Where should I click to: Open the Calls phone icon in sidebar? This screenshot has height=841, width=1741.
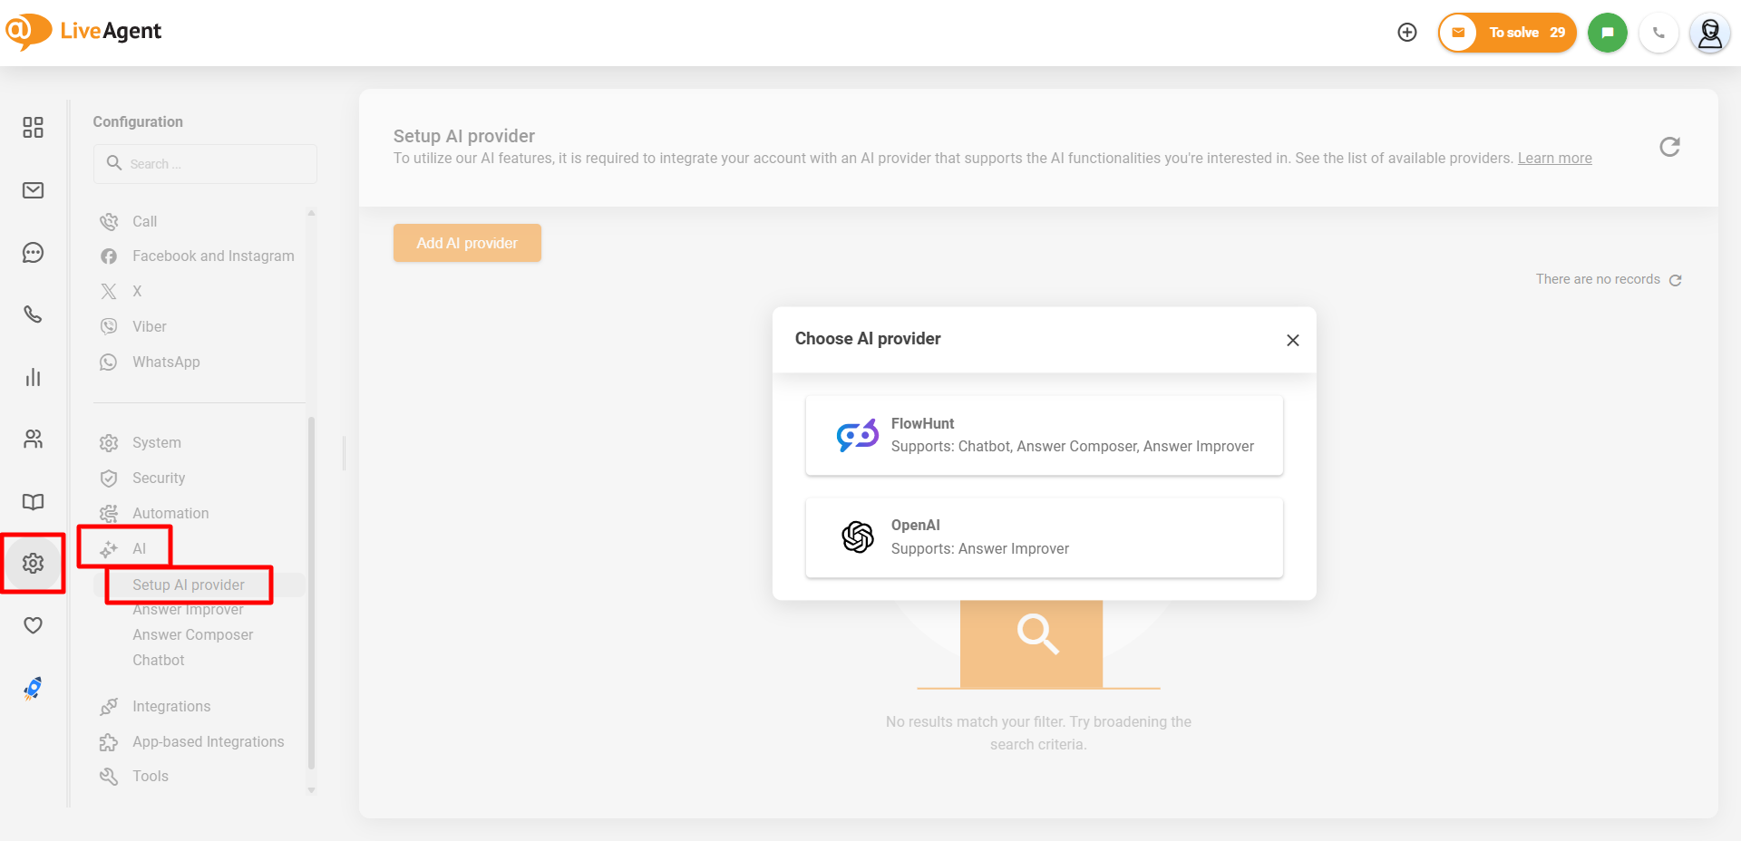(34, 314)
